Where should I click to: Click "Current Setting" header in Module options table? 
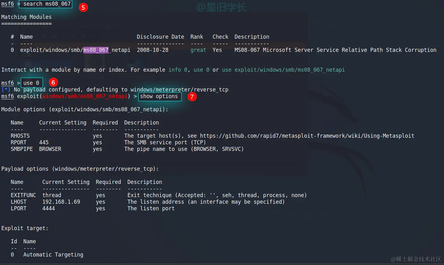(x=63, y=123)
